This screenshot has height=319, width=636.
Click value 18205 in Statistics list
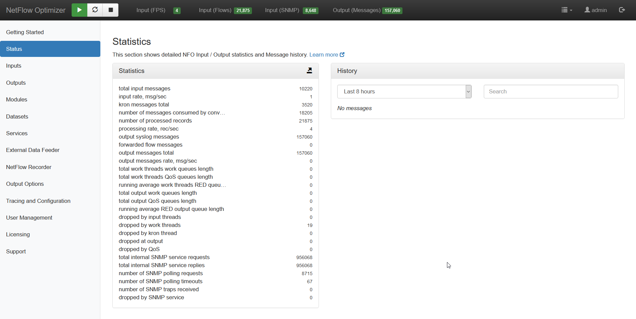(x=306, y=113)
